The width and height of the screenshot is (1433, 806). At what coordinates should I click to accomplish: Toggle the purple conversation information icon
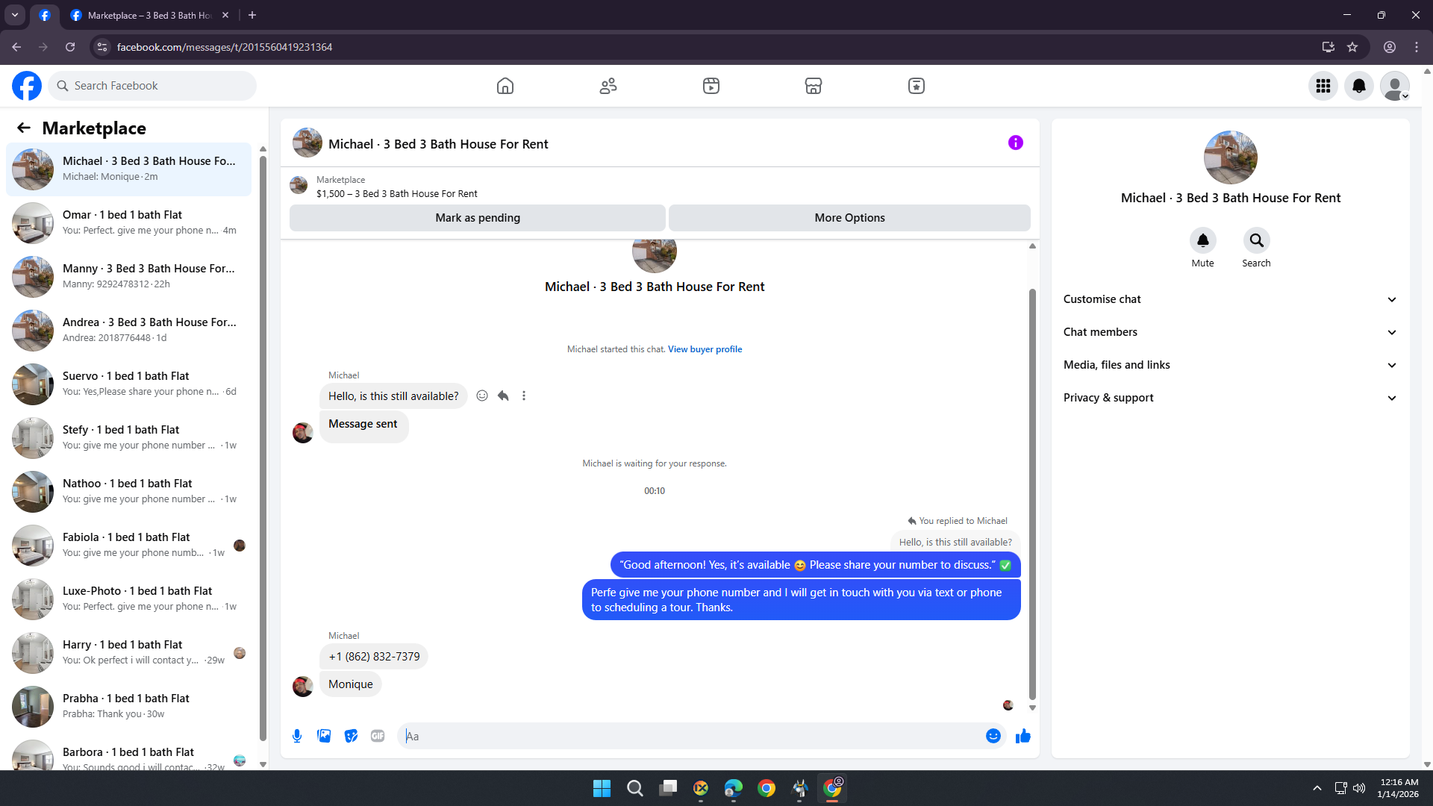click(x=1015, y=143)
